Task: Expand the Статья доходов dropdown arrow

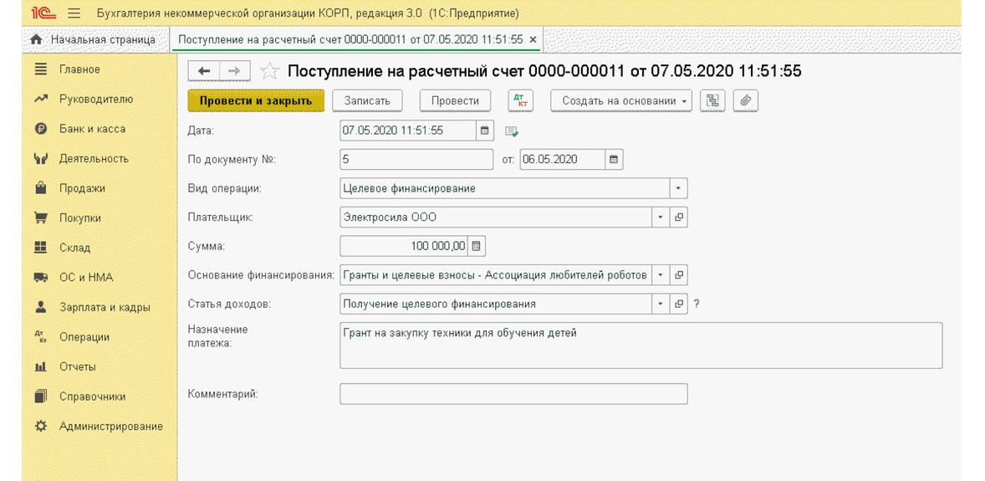Action: (x=661, y=304)
